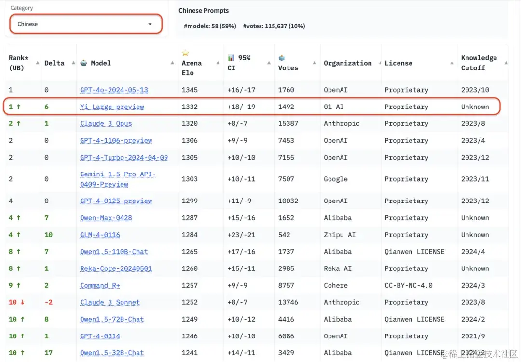This screenshot has height=362, width=521.
Task: Click the Elo value 1332
Action: click(x=190, y=107)
